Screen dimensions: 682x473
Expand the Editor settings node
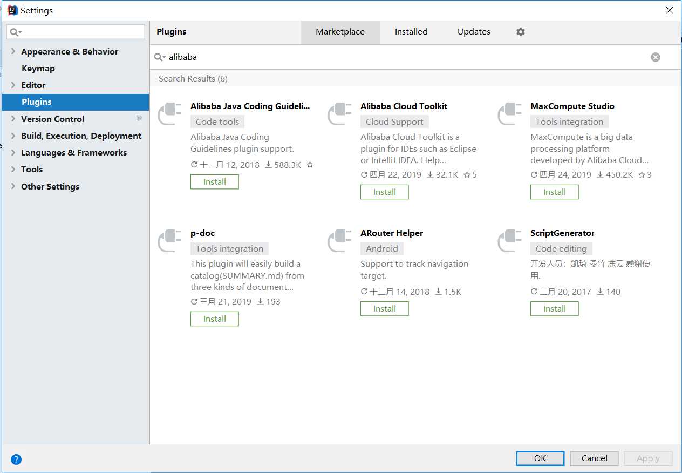coord(13,85)
